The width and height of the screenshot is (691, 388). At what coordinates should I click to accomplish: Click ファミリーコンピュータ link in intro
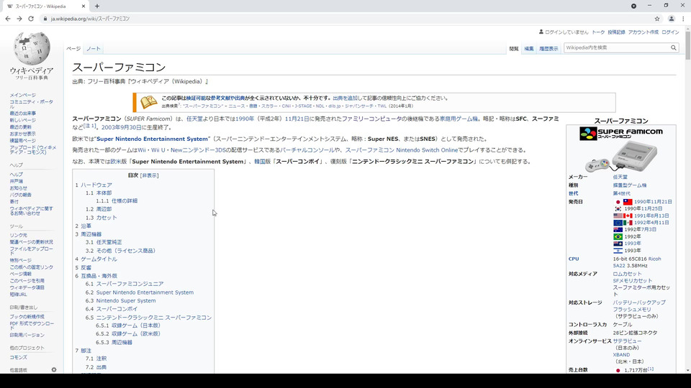coord(371,119)
